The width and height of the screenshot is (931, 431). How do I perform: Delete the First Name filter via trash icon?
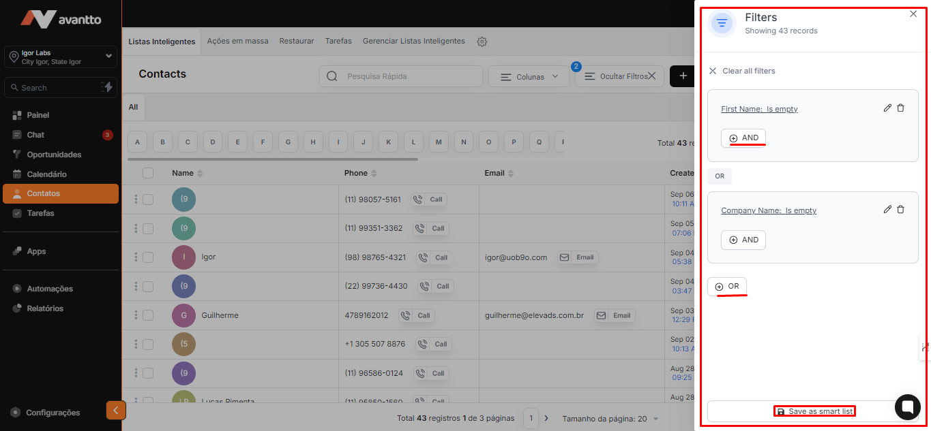click(900, 108)
